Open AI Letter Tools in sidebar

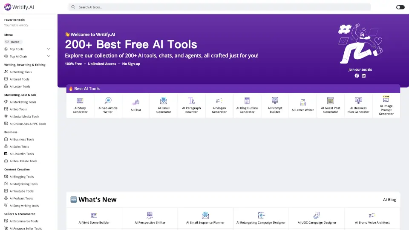point(20,86)
